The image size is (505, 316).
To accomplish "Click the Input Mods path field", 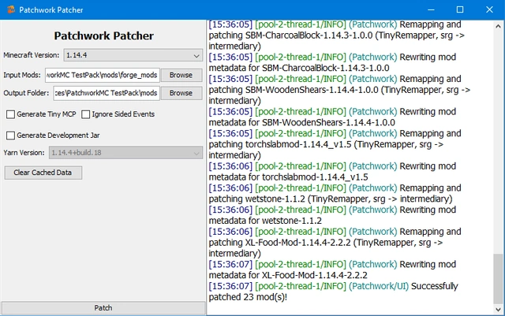I will pyautogui.click(x=102, y=75).
